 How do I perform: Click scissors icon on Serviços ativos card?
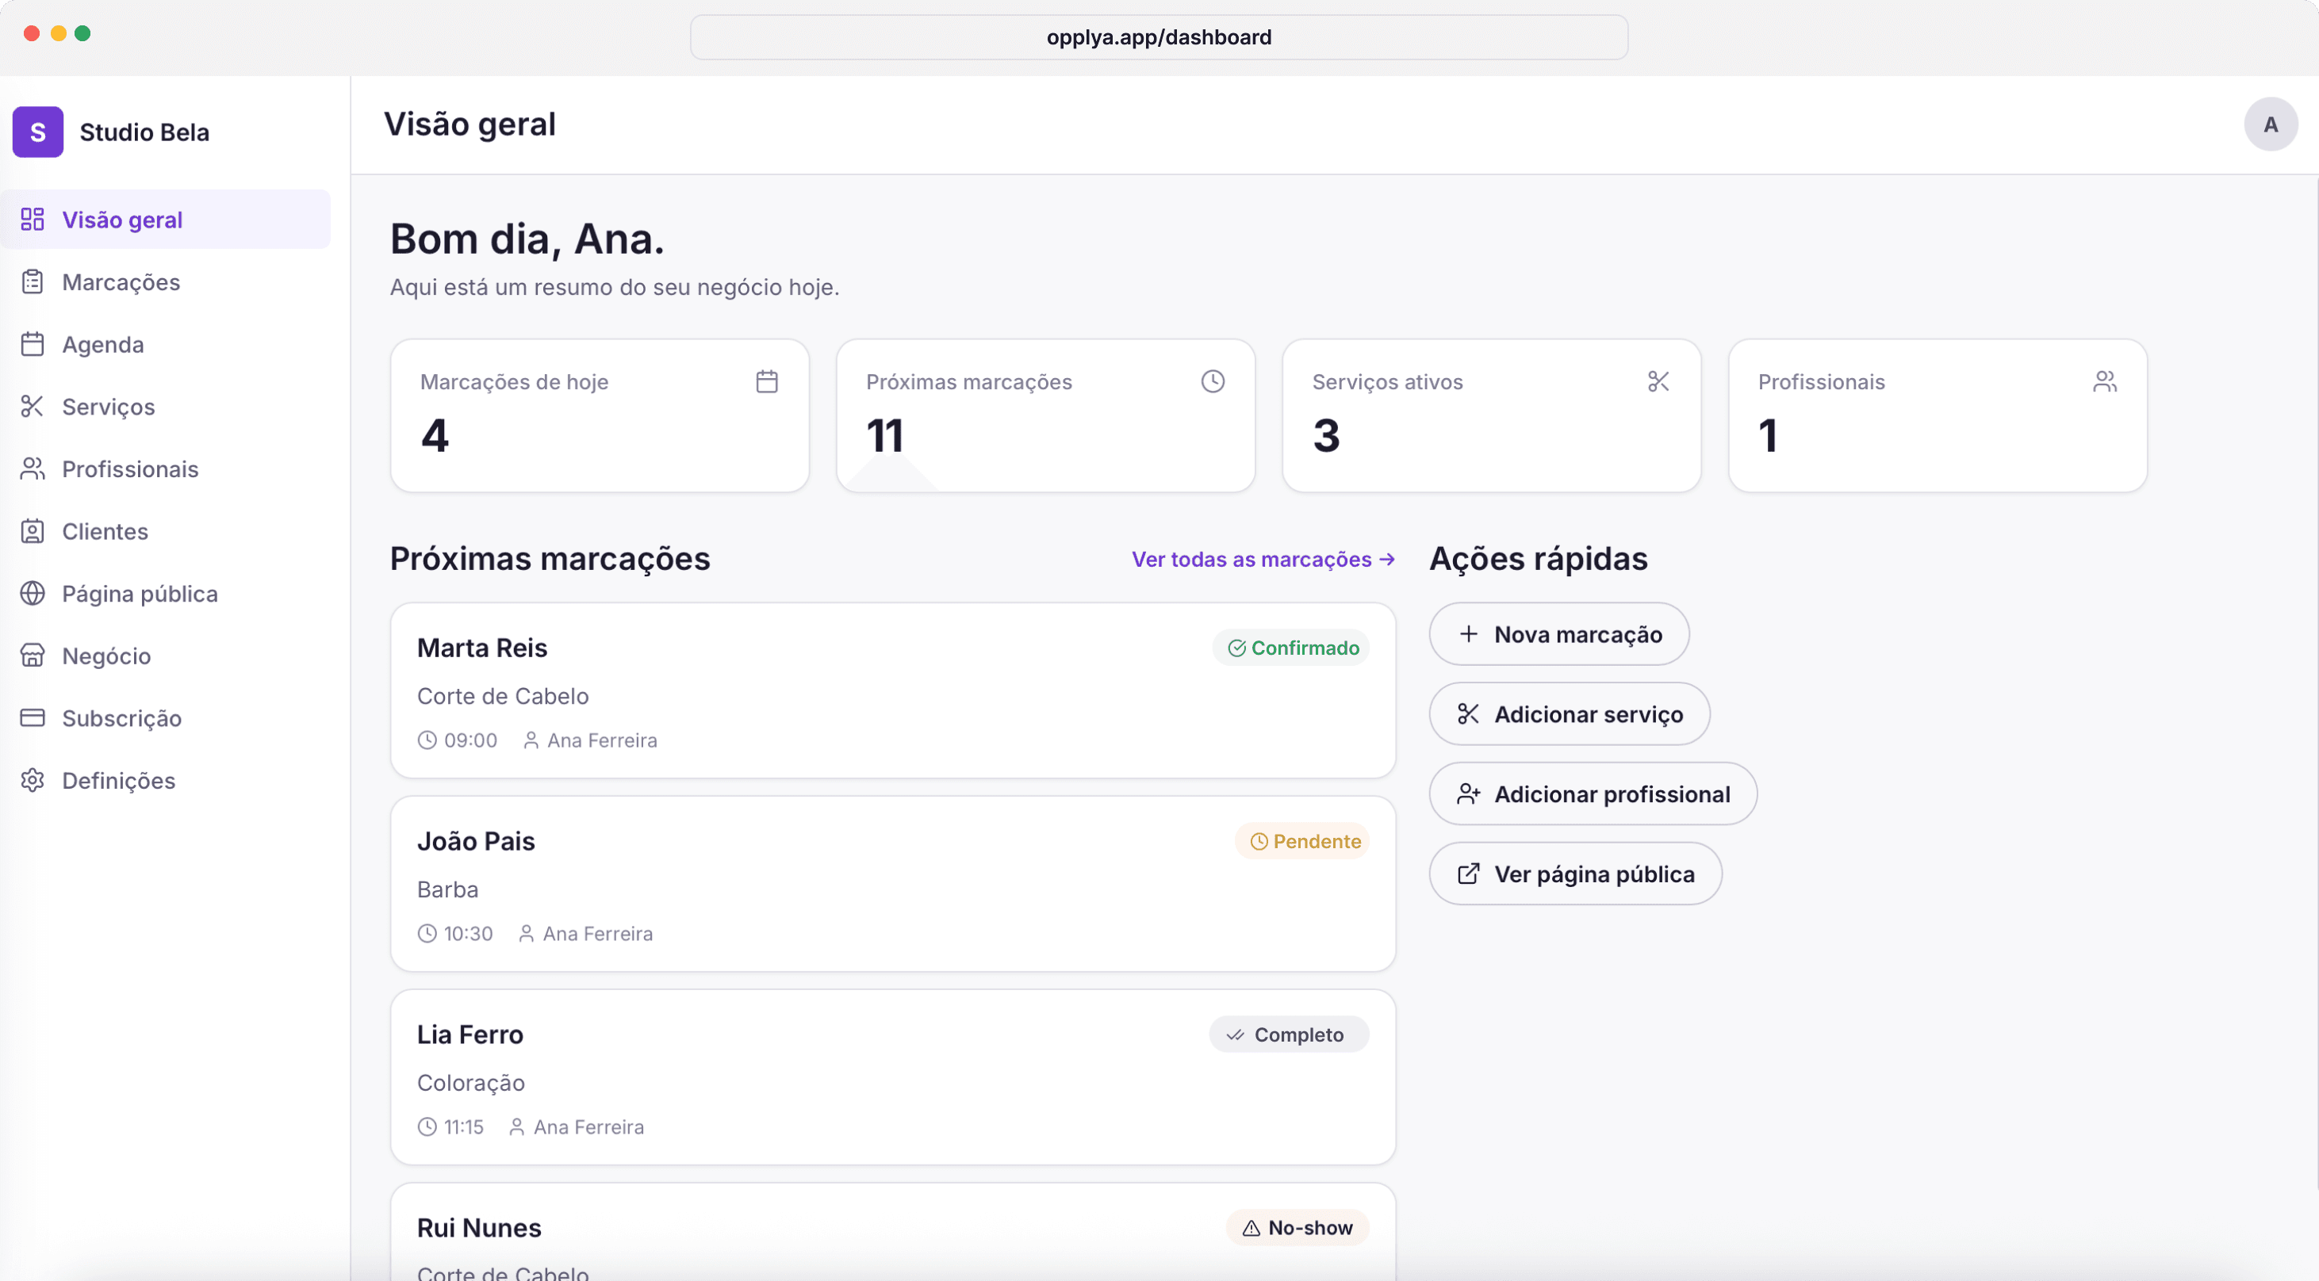pyautogui.click(x=1658, y=381)
